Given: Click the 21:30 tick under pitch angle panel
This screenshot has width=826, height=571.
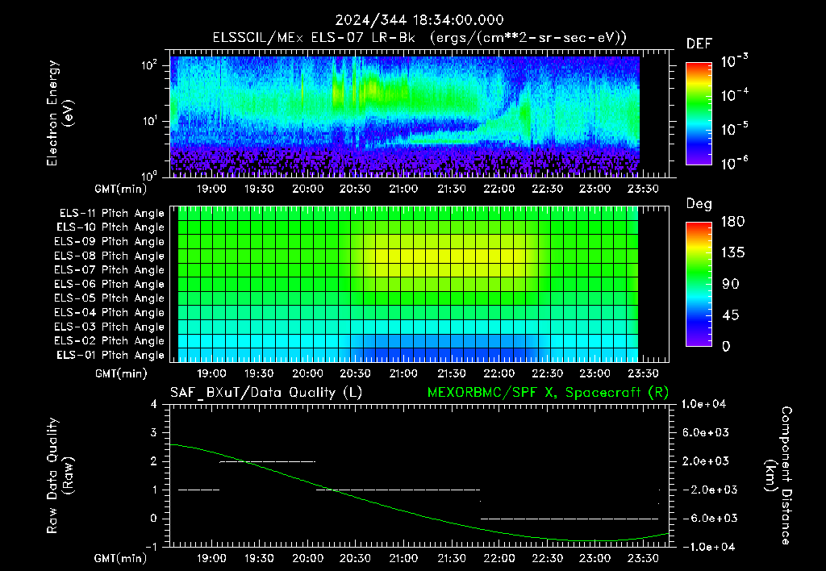Looking at the screenshot, I should point(452,373).
